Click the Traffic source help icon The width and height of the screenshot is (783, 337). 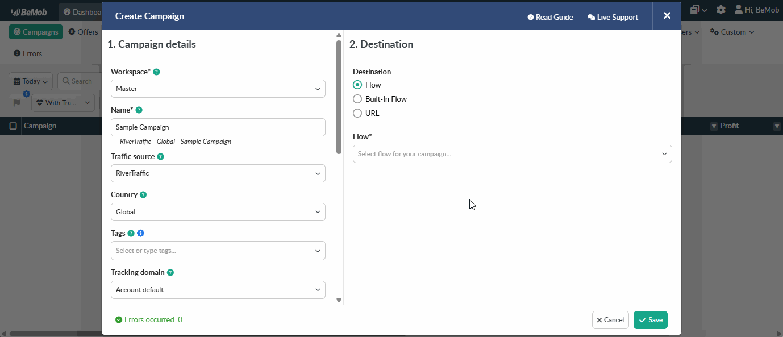pos(160,157)
